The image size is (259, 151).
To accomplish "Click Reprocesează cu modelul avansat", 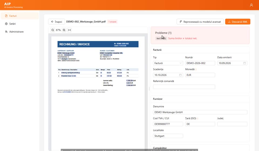I will point(200,22).
